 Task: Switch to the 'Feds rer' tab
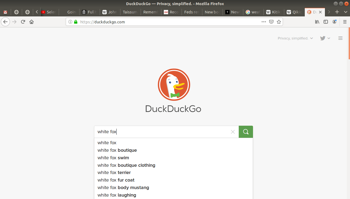click(x=192, y=12)
